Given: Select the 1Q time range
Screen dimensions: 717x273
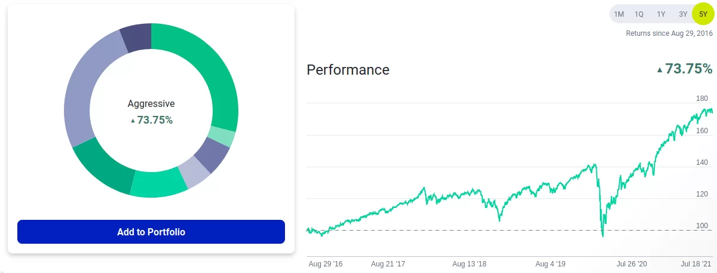Looking at the screenshot, I should [639, 14].
